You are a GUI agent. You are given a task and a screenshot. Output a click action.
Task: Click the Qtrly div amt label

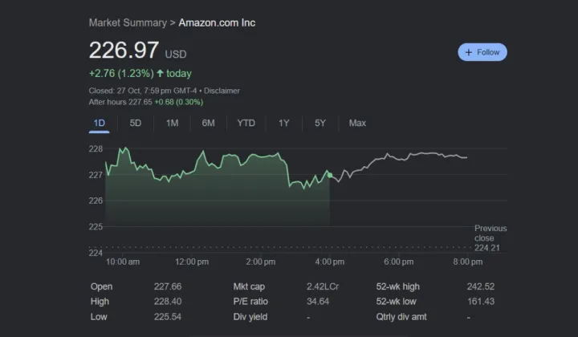(401, 317)
